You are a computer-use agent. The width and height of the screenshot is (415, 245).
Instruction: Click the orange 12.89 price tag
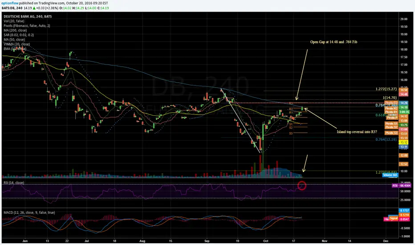[x=403, y=155]
